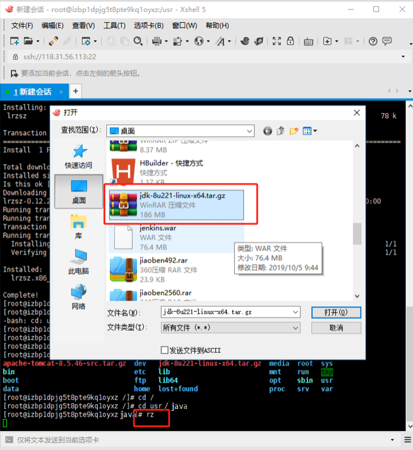Open the 查看(V) menu
The image size is (413, 450).
[83, 25]
